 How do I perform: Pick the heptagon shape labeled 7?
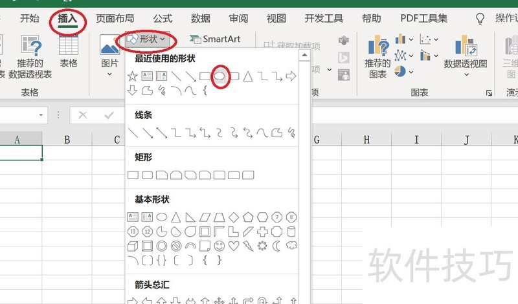click(x=277, y=217)
